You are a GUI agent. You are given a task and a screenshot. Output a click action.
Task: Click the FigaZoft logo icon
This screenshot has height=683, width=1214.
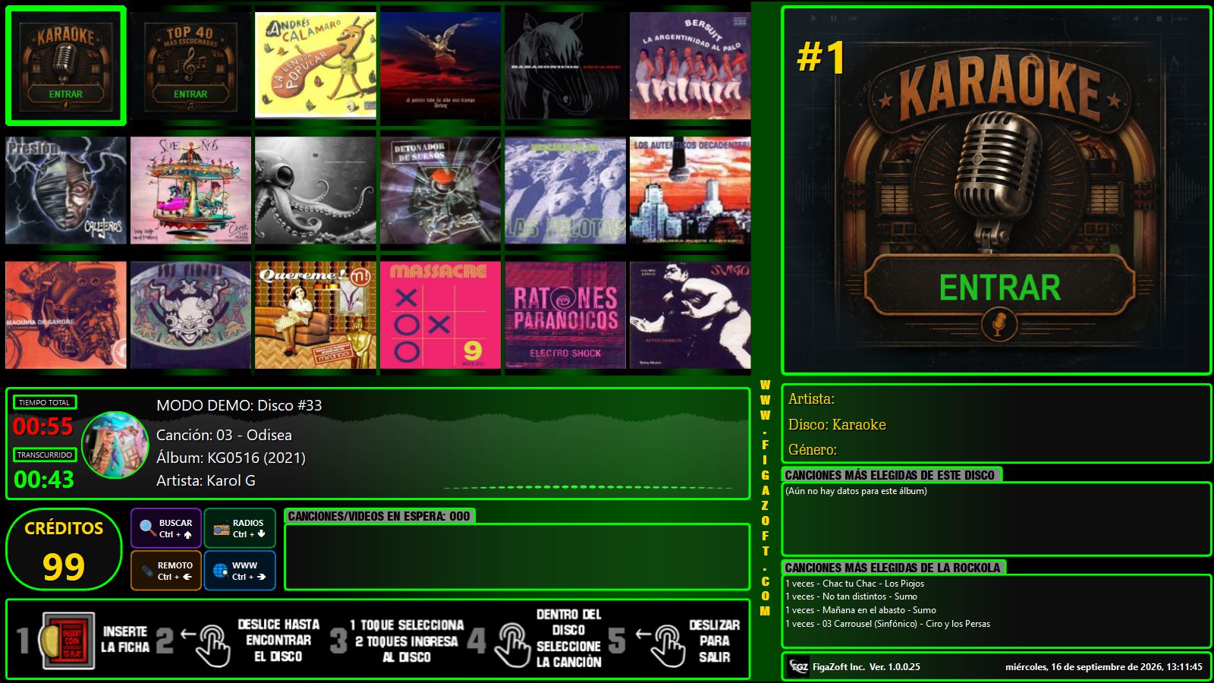798,666
